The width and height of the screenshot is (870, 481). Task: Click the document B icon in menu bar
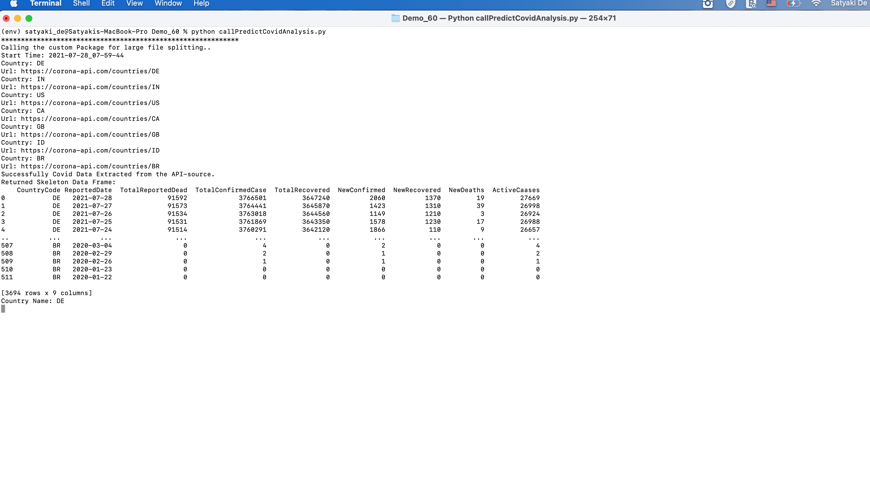751,4
